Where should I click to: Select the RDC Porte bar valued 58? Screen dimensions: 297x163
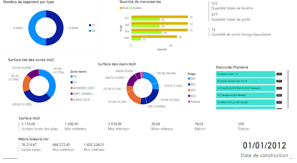point(154,37)
